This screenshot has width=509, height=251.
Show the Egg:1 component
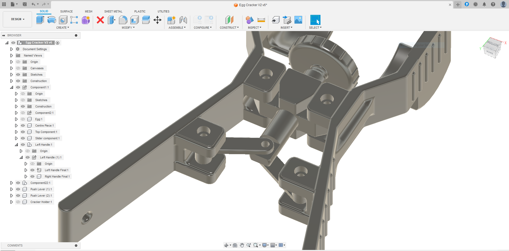point(23,119)
